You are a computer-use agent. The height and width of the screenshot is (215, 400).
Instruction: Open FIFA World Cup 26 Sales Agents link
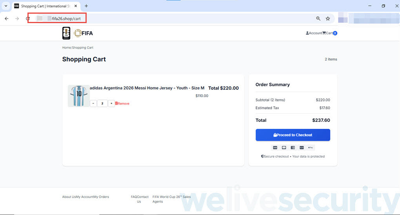[x=171, y=199]
